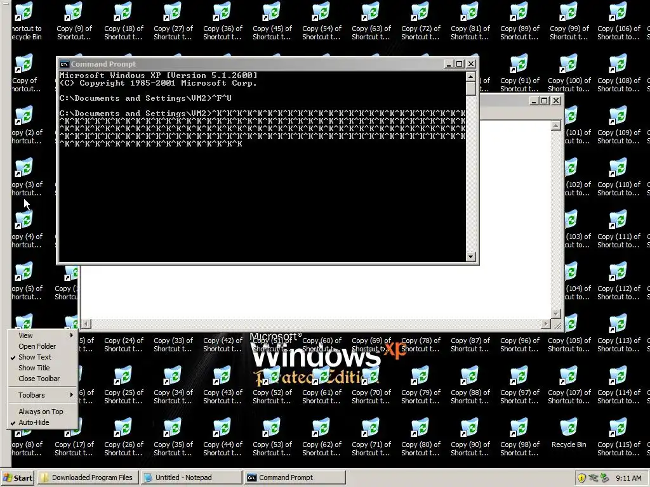Select Copy (62) of Shortcut icon
650x487 pixels.
[322, 437]
